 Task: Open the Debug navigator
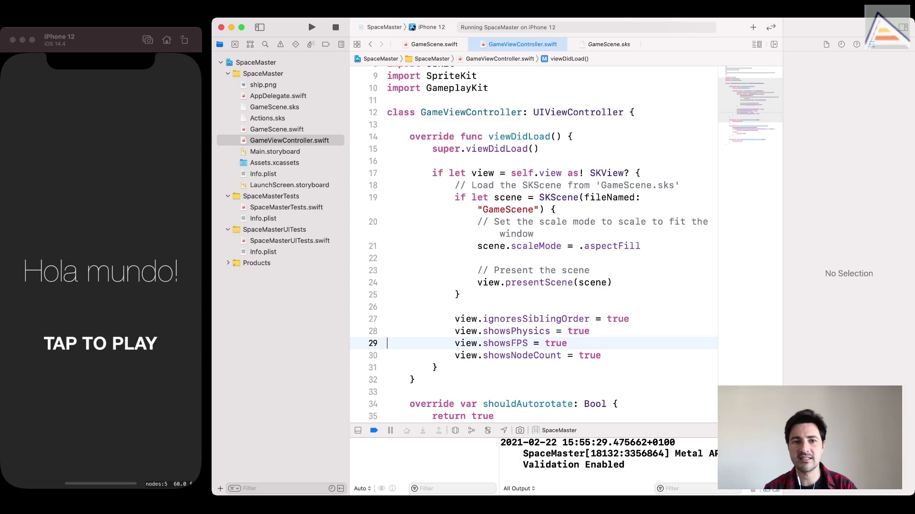click(x=311, y=44)
